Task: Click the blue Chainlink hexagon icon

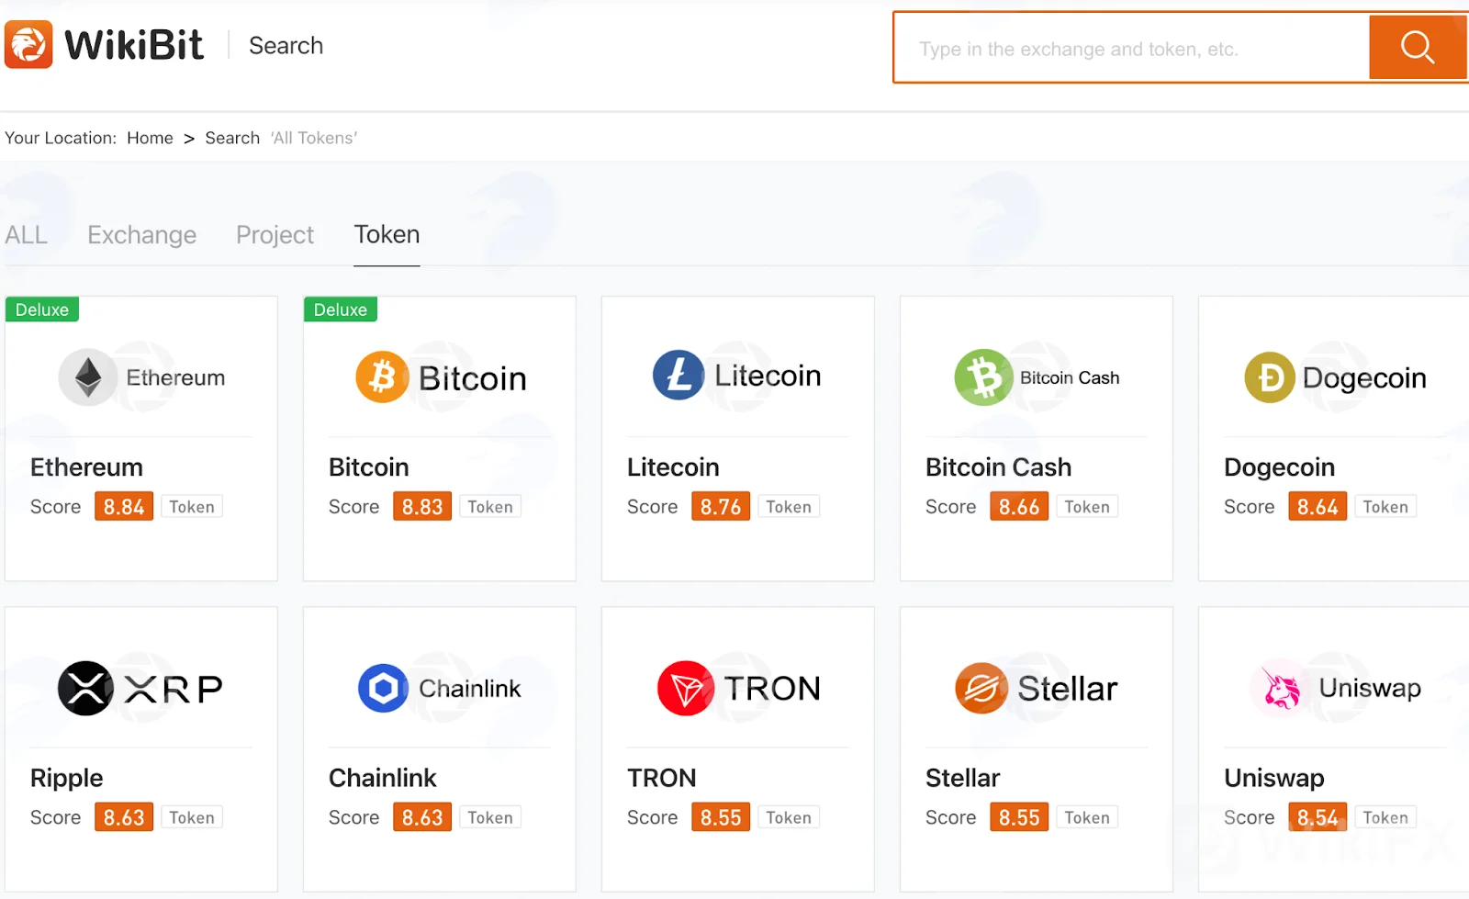Action: coord(383,688)
